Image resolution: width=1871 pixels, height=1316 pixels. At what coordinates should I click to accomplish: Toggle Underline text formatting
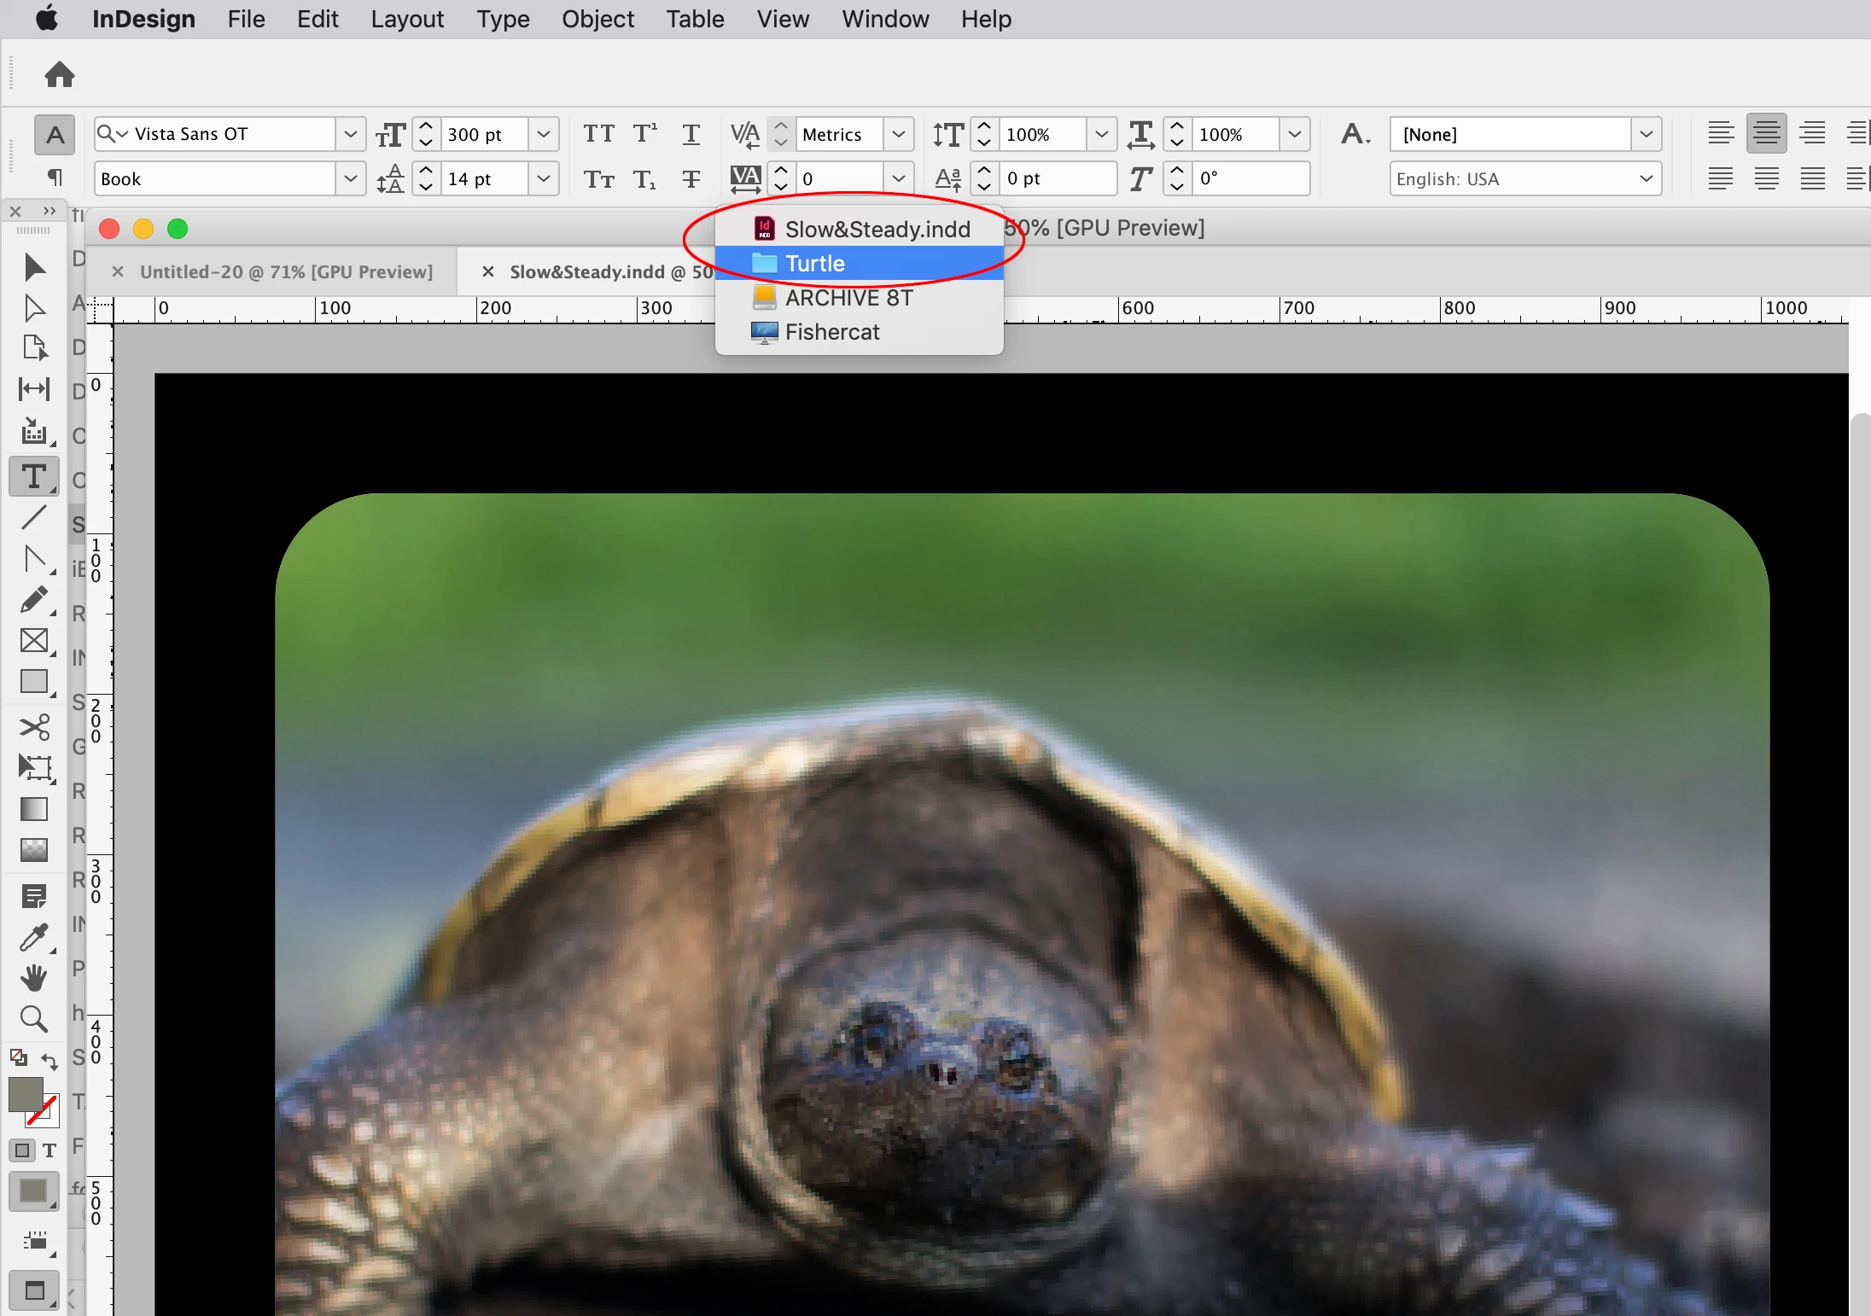pos(691,134)
